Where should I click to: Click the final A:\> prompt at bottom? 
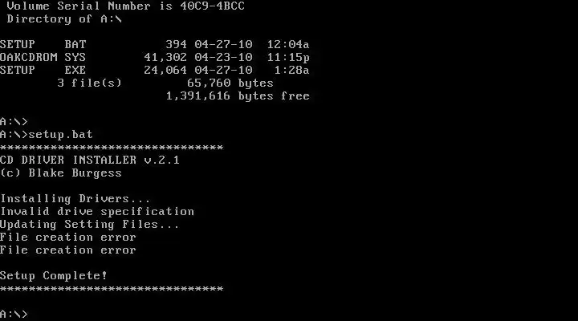click(x=14, y=315)
